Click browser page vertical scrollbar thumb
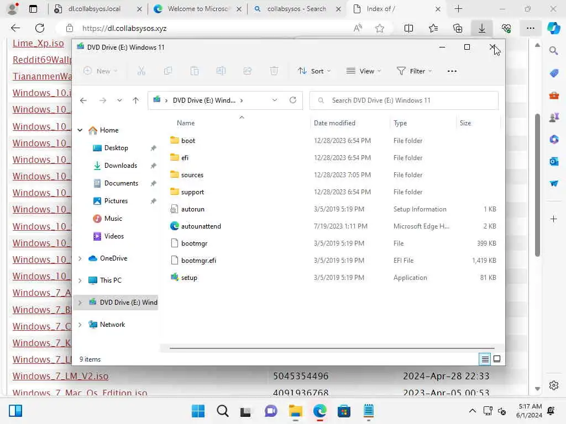The width and height of the screenshot is (566, 424). [x=537, y=185]
